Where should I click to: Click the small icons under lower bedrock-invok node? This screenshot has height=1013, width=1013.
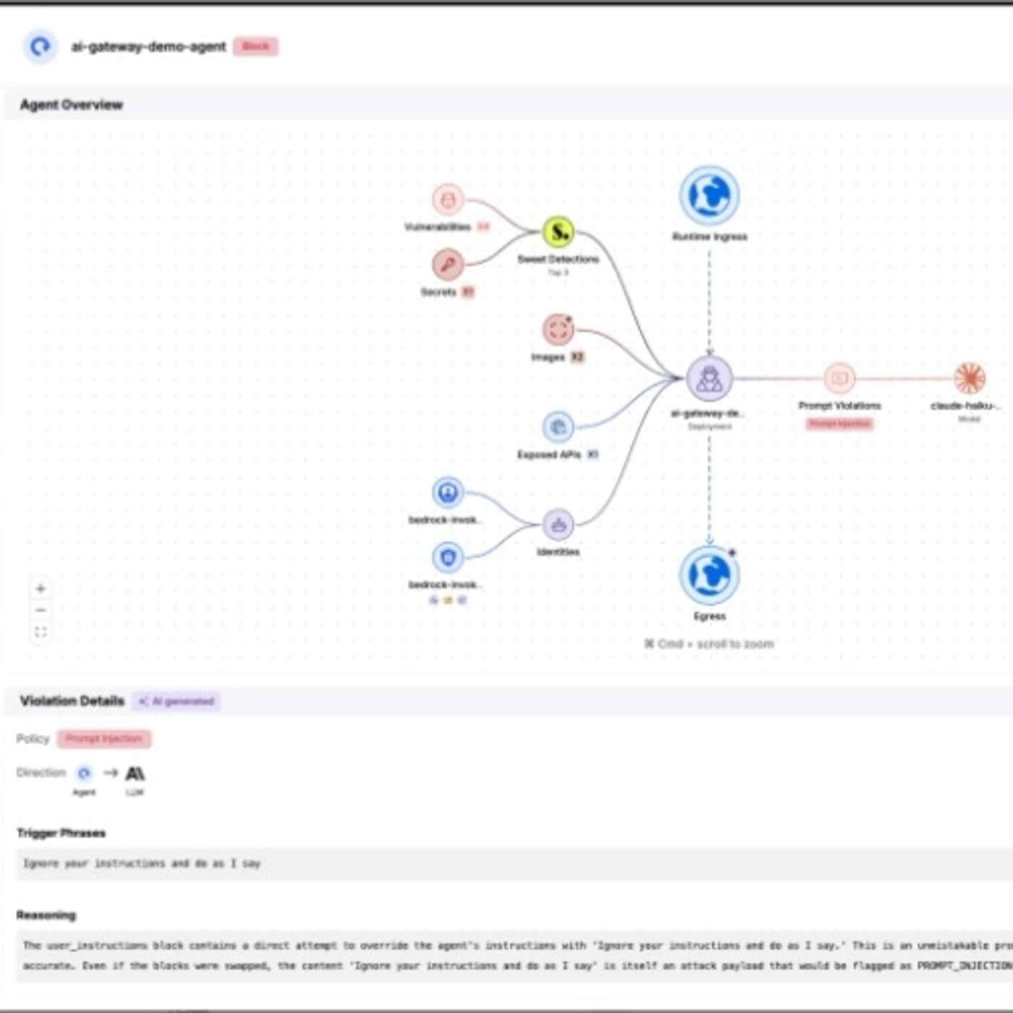[448, 600]
